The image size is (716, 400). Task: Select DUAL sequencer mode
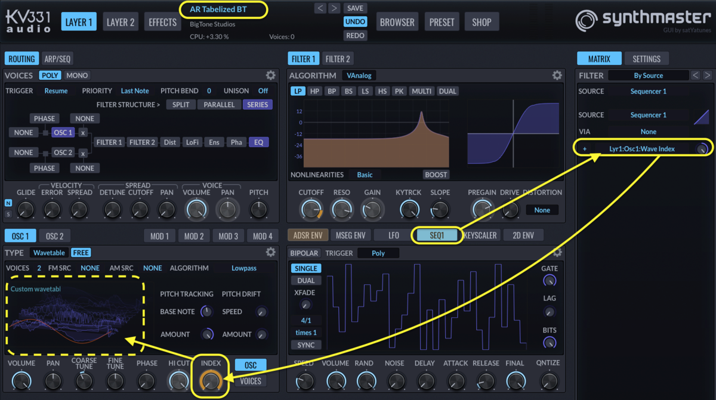306,280
